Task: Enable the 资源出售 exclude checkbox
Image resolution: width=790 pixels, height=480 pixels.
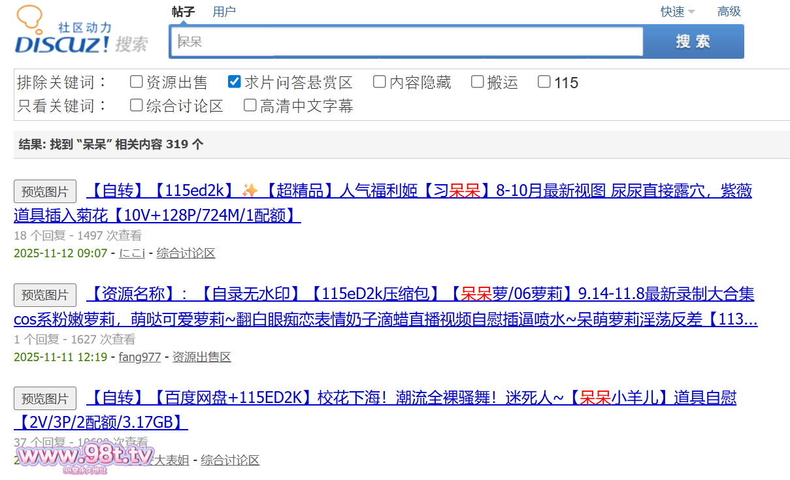Action: click(x=136, y=82)
